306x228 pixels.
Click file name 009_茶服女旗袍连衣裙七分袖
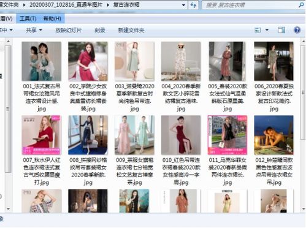pos(134,171)
